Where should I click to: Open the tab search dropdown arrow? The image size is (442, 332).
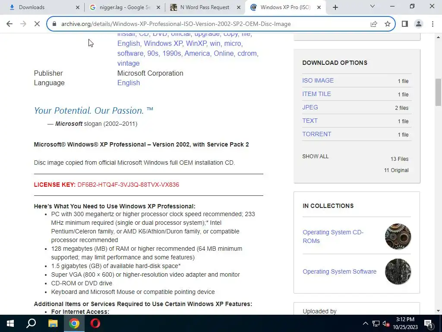[x=373, y=6]
